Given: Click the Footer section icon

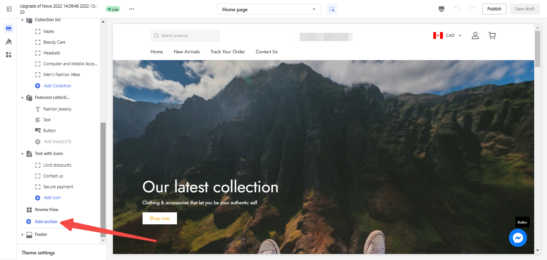Looking at the screenshot, I should pyautogui.click(x=29, y=235).
